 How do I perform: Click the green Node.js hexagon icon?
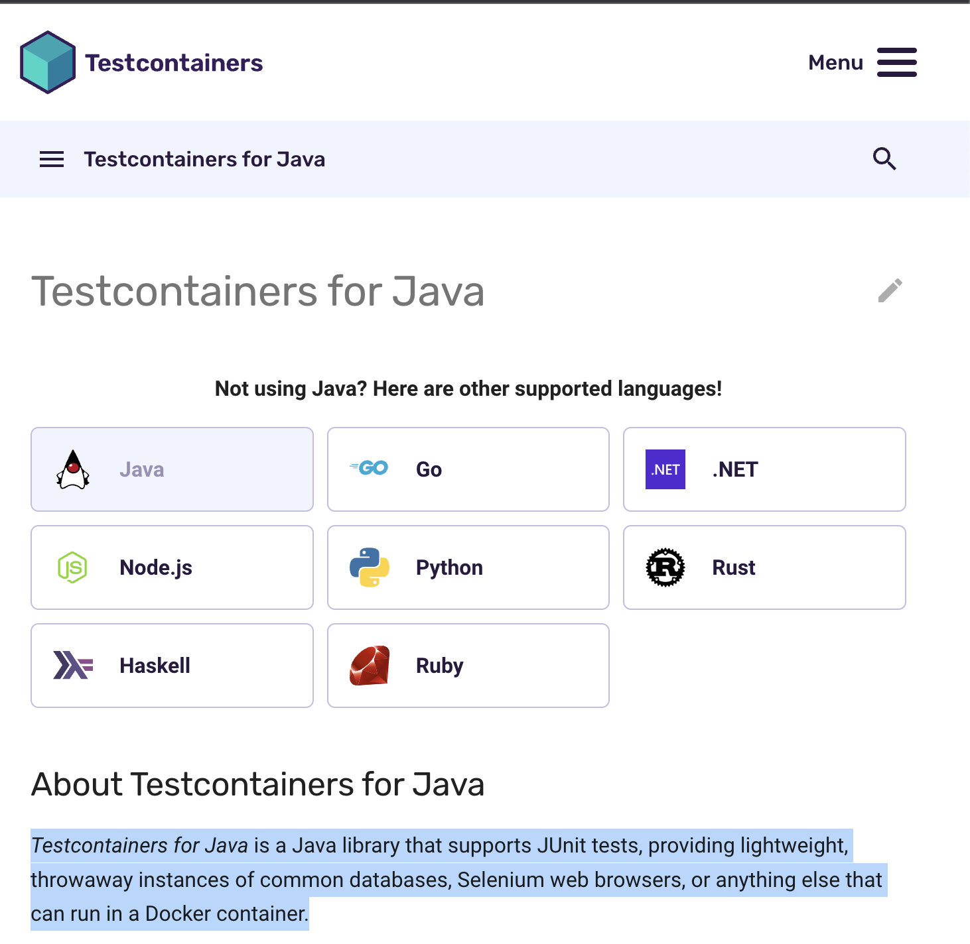point(72,567)
